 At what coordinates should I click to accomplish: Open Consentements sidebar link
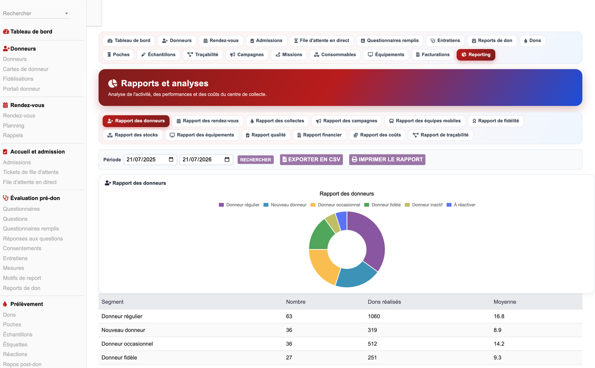[x=22, y=249]
